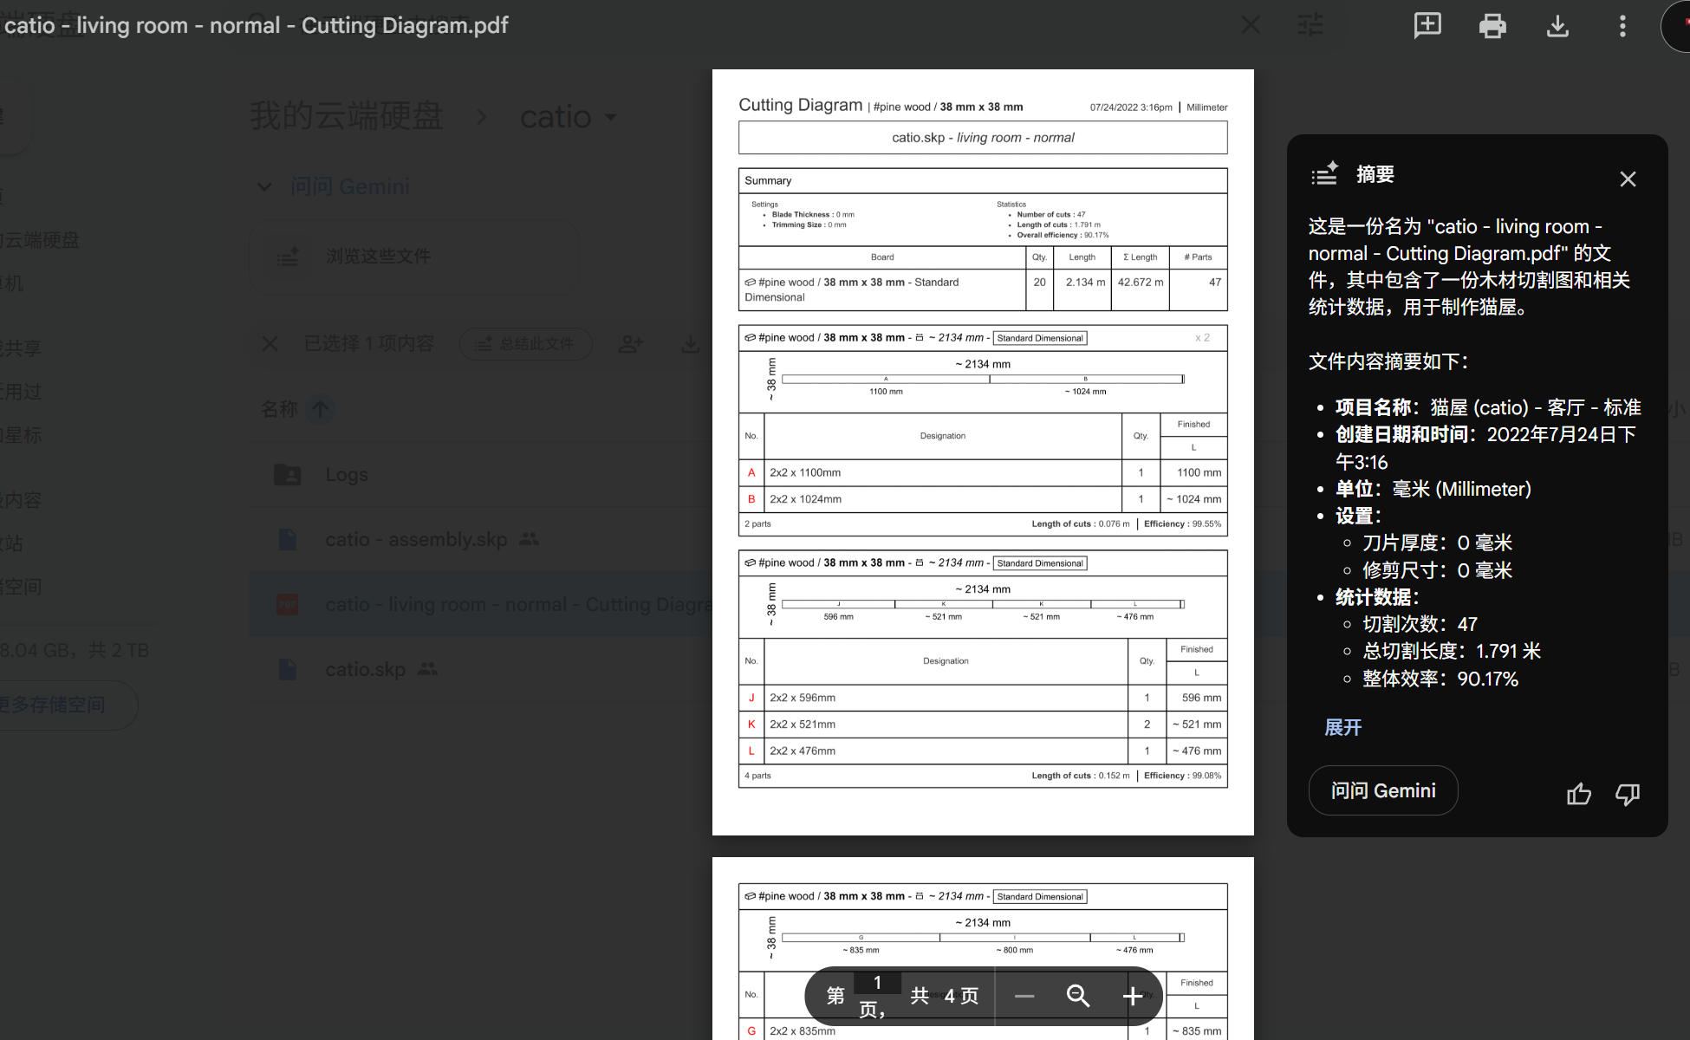
Task: Open the three-dot more options menu
Action: [1622, 26]
